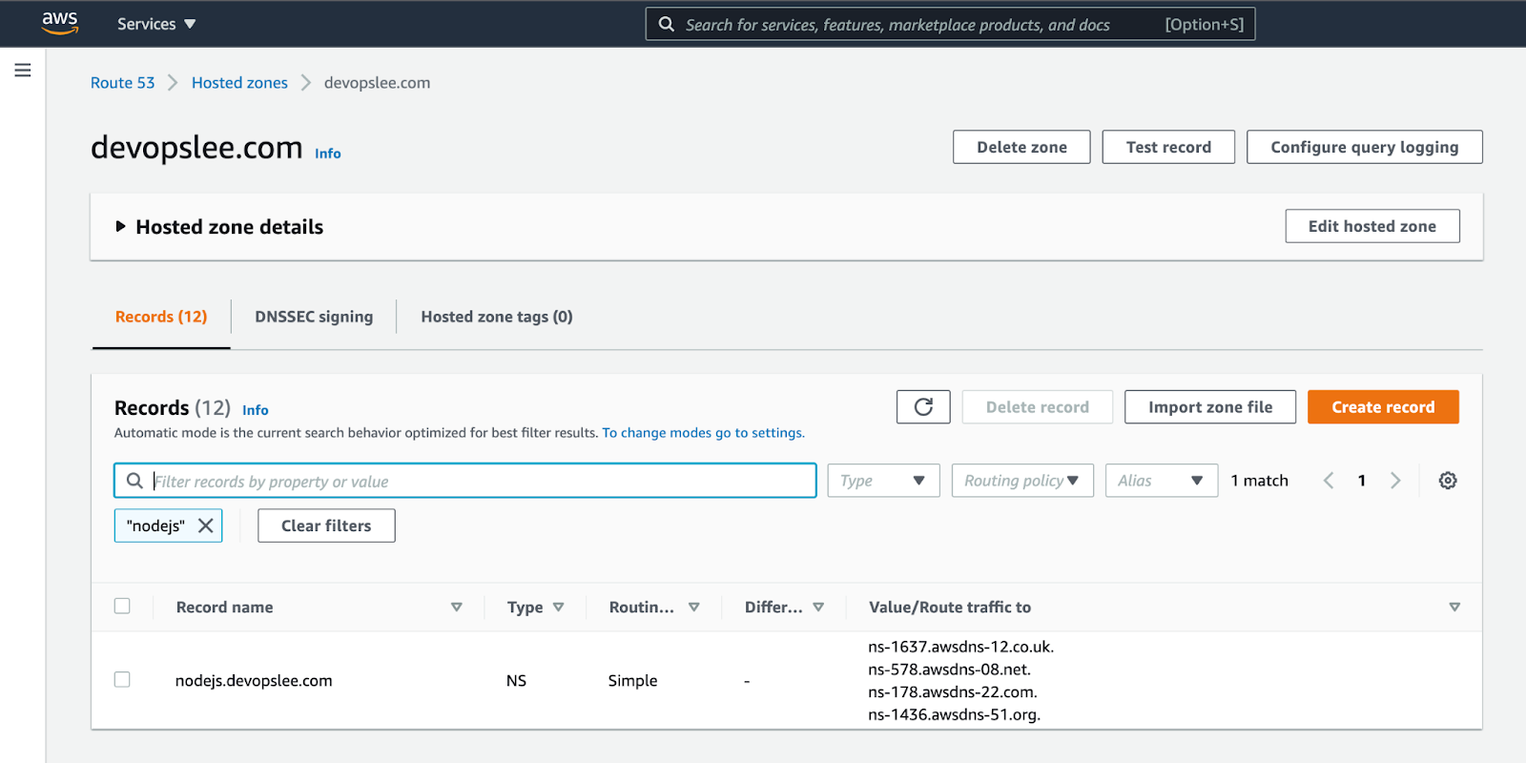Image resolution: width=1526 pixels, height=763 pixels.
Task: Click the Test record button
Action: click(x=1168, y=147)
